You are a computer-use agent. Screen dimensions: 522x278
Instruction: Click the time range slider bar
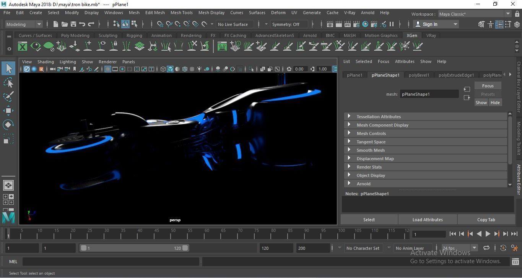click(x=134, y=248)
